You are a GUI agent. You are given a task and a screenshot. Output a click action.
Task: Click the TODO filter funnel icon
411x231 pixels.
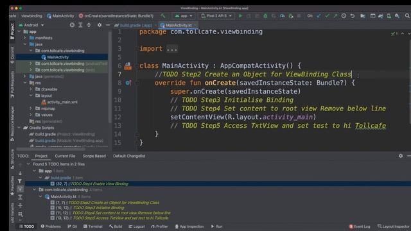coord(20,181)
